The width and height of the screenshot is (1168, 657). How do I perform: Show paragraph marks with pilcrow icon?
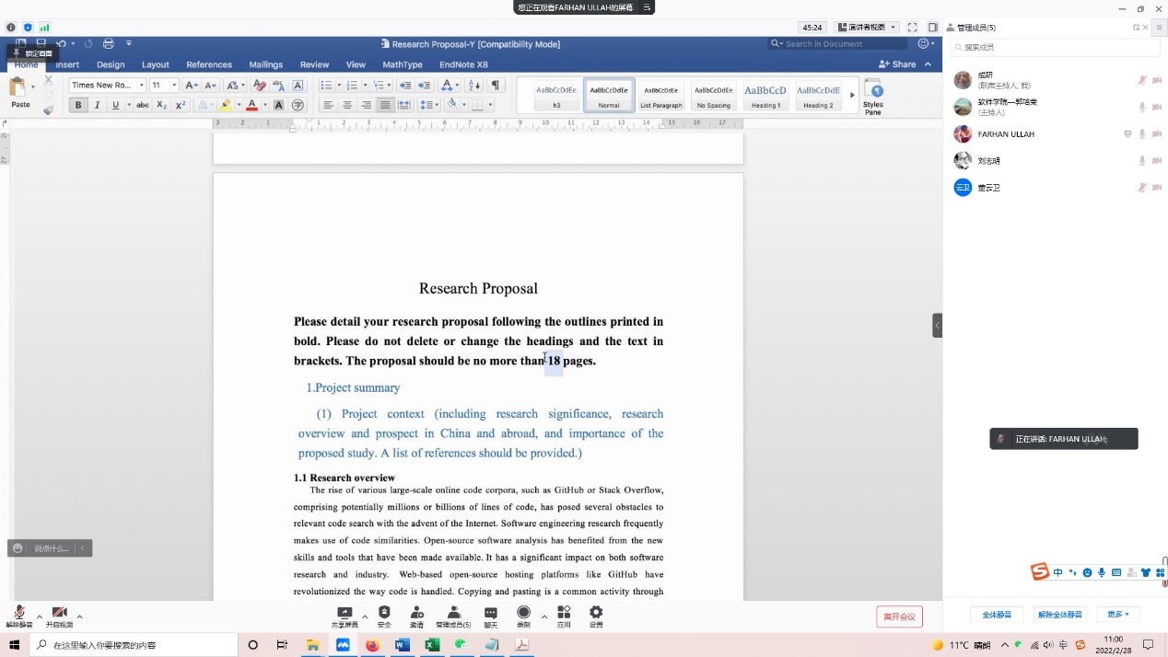coord(496,86)
